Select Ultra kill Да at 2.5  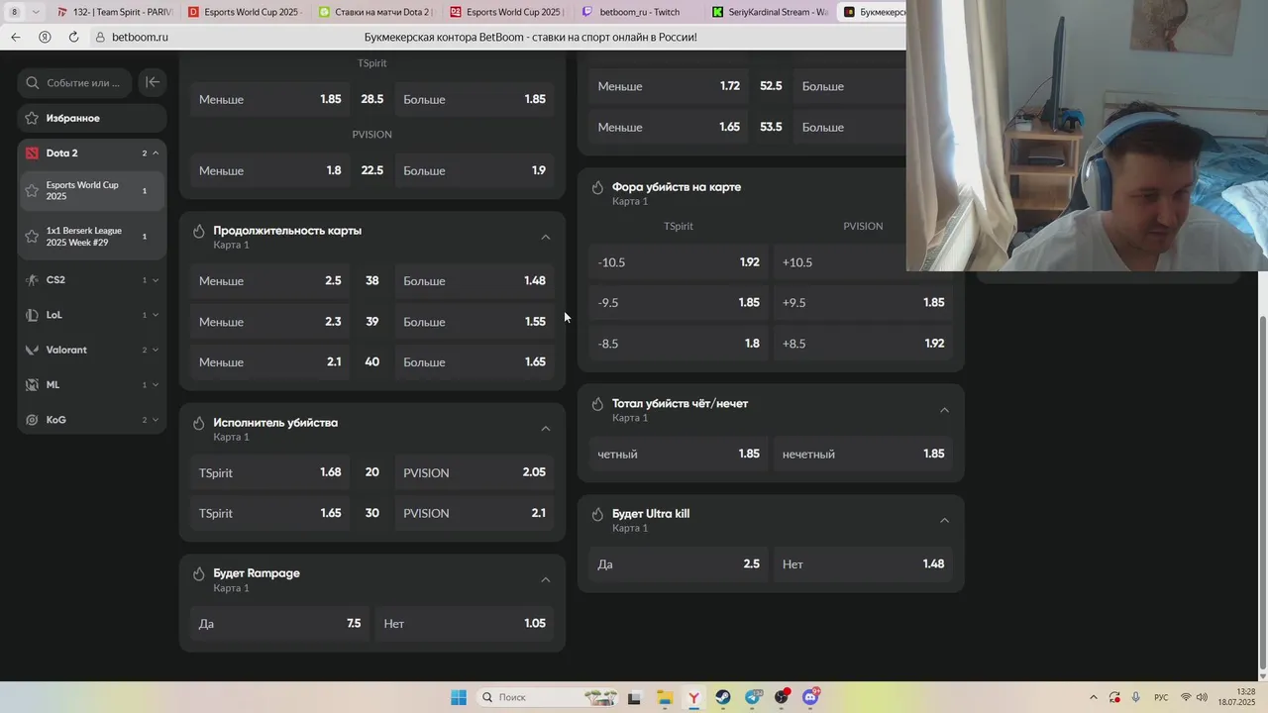pyautogui.click(x=679, y=564)
